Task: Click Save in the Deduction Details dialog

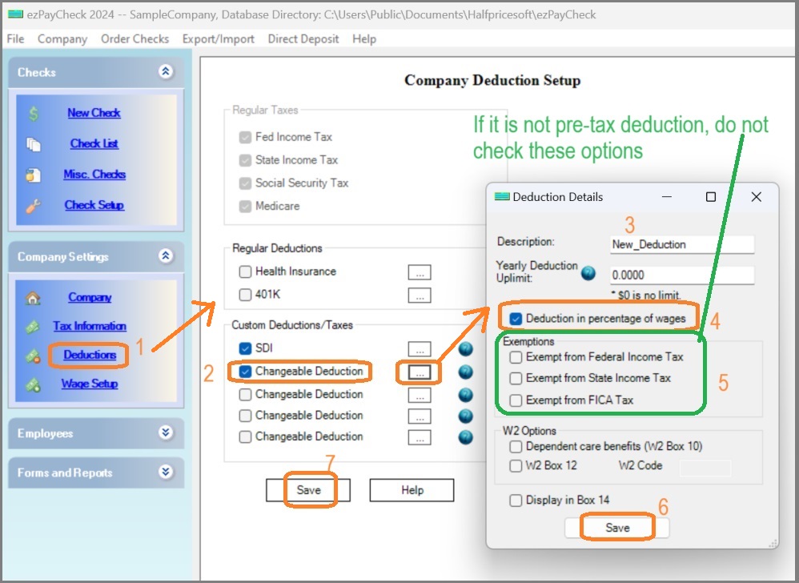Action: point(617,527)
